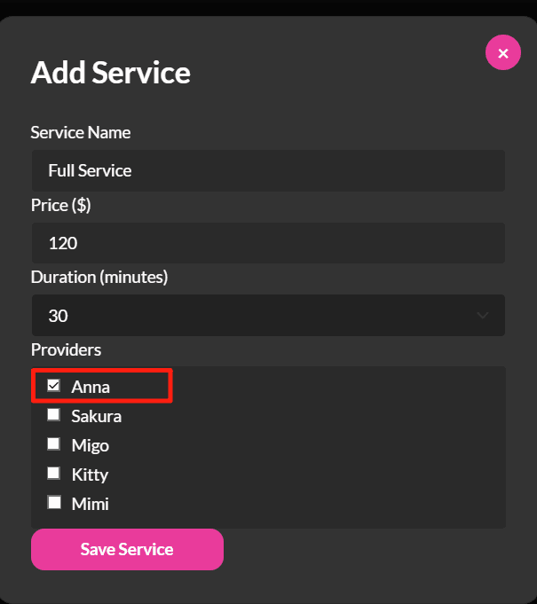
Task: Click the Price ($) label
Action: coord(61,205)
